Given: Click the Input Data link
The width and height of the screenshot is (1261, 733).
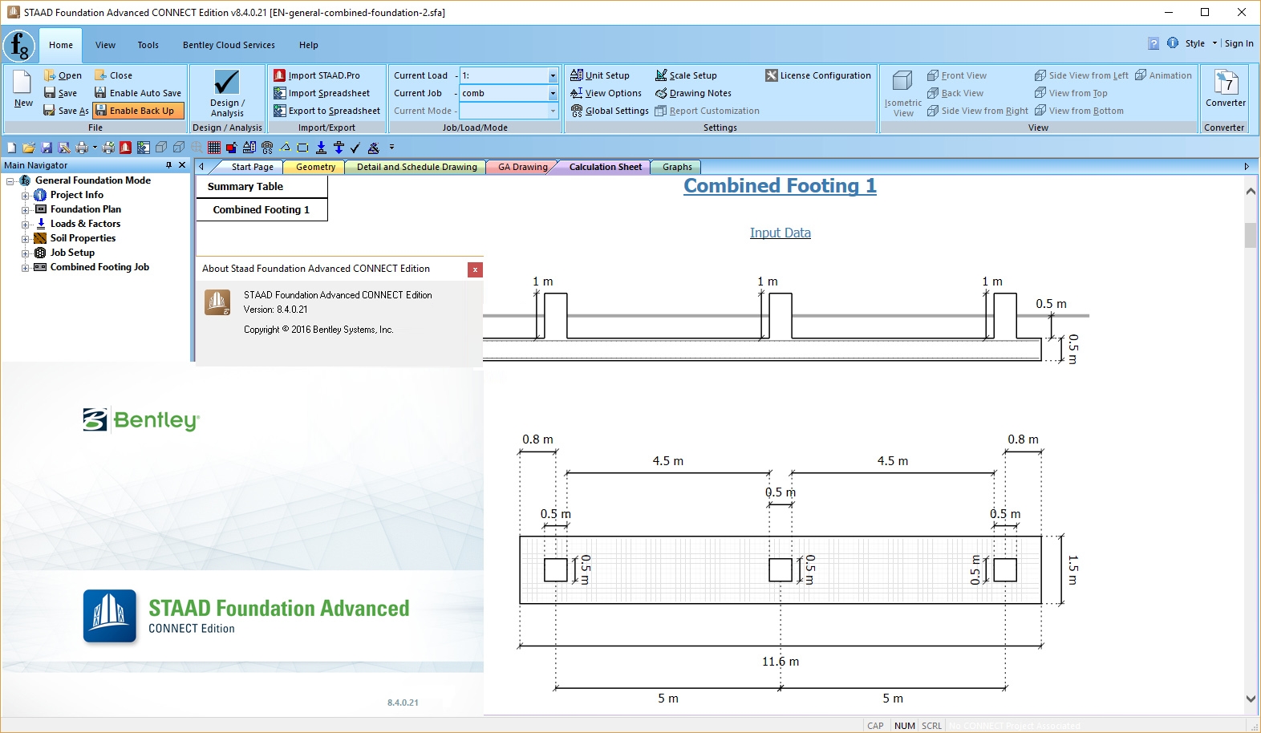Looking at the screenshot, I should point(780,233).
